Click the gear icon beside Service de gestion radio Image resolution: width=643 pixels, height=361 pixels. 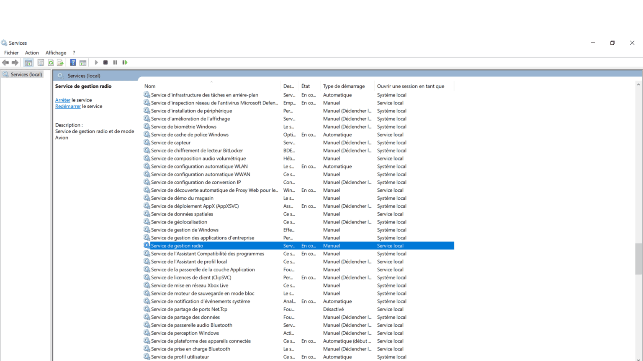[147, 246]
